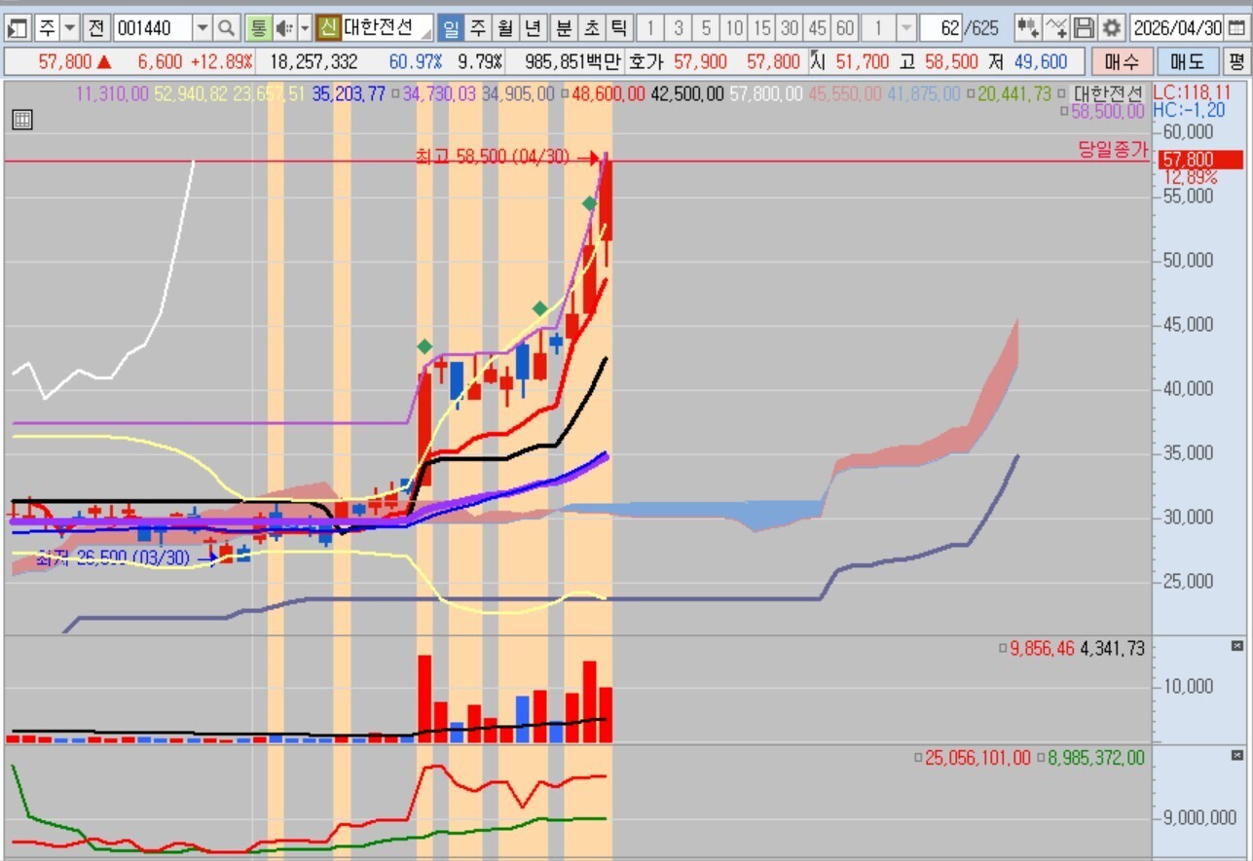
Task: Toggle the 신 indicator next to 대한전선
Action: point(328,27)
